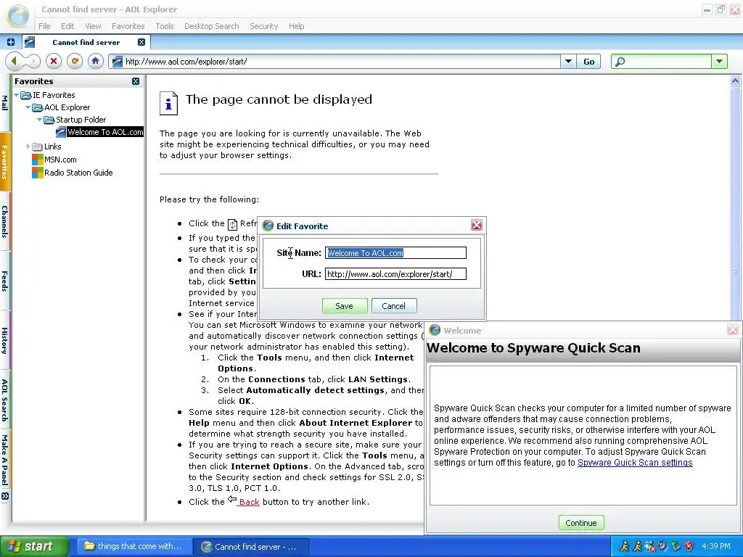
Task: Collapse the Startup Folder arrow
Action: [x=40, y=120]
